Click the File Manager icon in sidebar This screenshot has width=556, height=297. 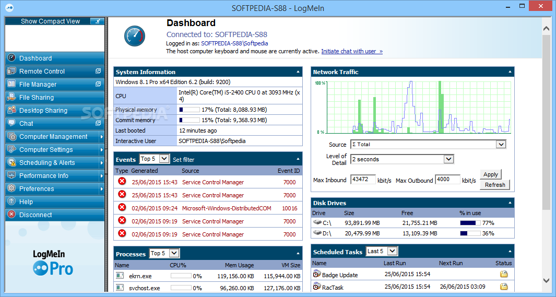tap(11, 84)
